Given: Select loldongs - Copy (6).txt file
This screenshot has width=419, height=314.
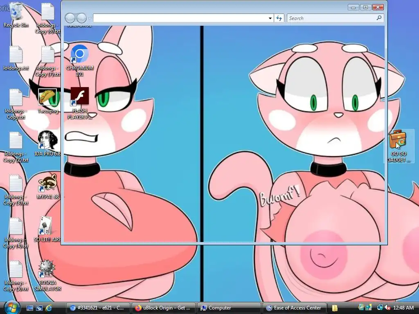Looking at the screenshot, I should (47, 18).
